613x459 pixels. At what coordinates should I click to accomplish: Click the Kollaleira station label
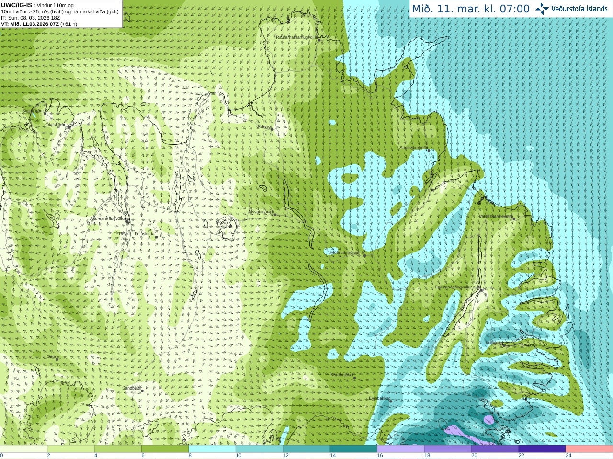click(494, 343)
